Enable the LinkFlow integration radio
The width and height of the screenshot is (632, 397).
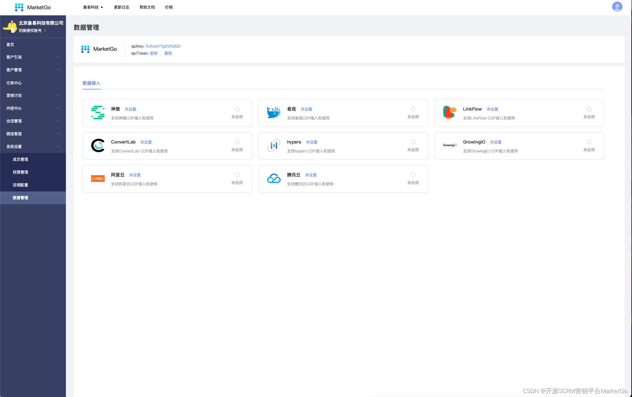589,109
